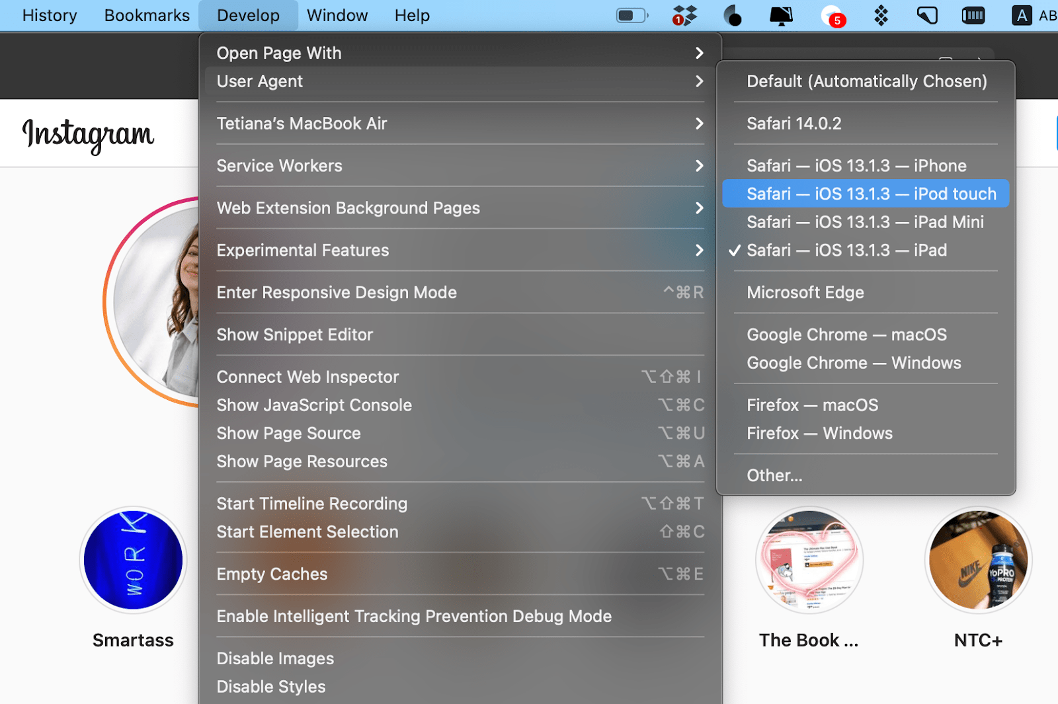The height and width of the screenshot is (704, 1058).
Task: Click the four-diamond menu bar icon
Action: (881, 15)
